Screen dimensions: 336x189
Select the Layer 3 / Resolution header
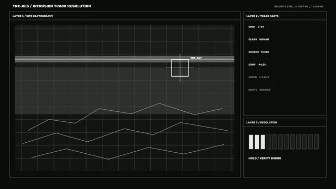(261, 122)
